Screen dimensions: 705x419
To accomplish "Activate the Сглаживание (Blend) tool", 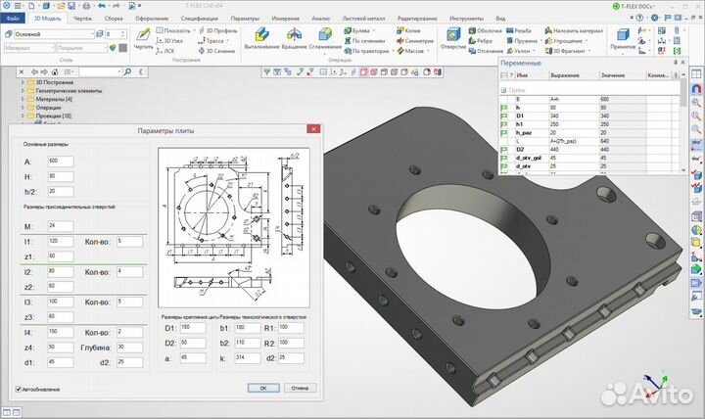I will click(325, 37).
